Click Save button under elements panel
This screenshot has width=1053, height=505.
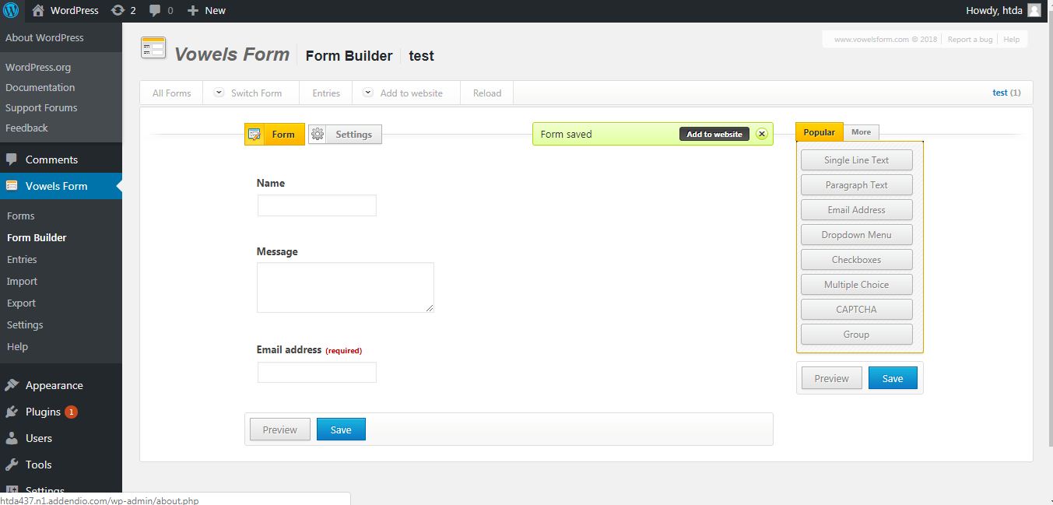point(893,378)
